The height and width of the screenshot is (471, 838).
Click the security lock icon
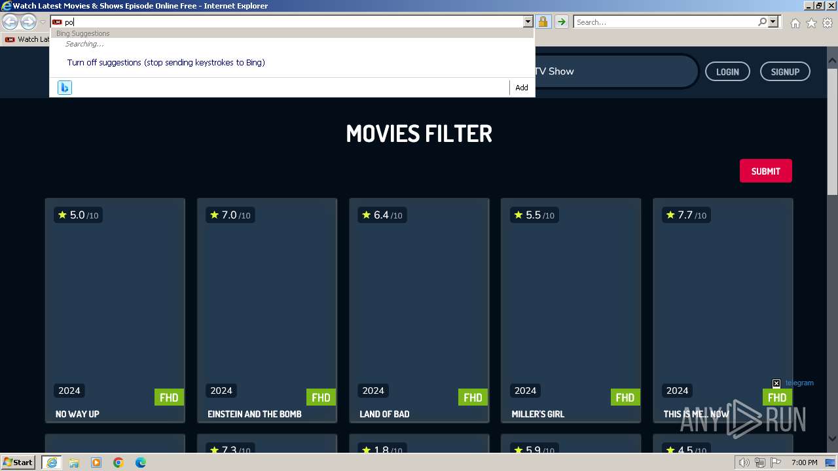[x=543, y=22]
